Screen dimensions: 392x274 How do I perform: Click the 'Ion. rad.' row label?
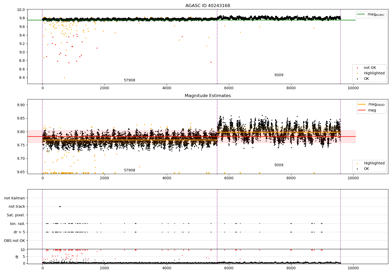(x=18, y=224)
